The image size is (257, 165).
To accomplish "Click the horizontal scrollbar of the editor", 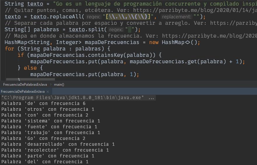I will point(30,79).
